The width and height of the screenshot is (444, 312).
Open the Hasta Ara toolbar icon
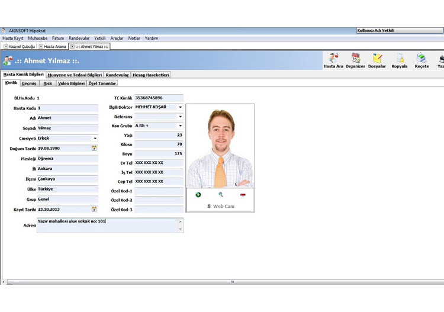coord(333,60)
